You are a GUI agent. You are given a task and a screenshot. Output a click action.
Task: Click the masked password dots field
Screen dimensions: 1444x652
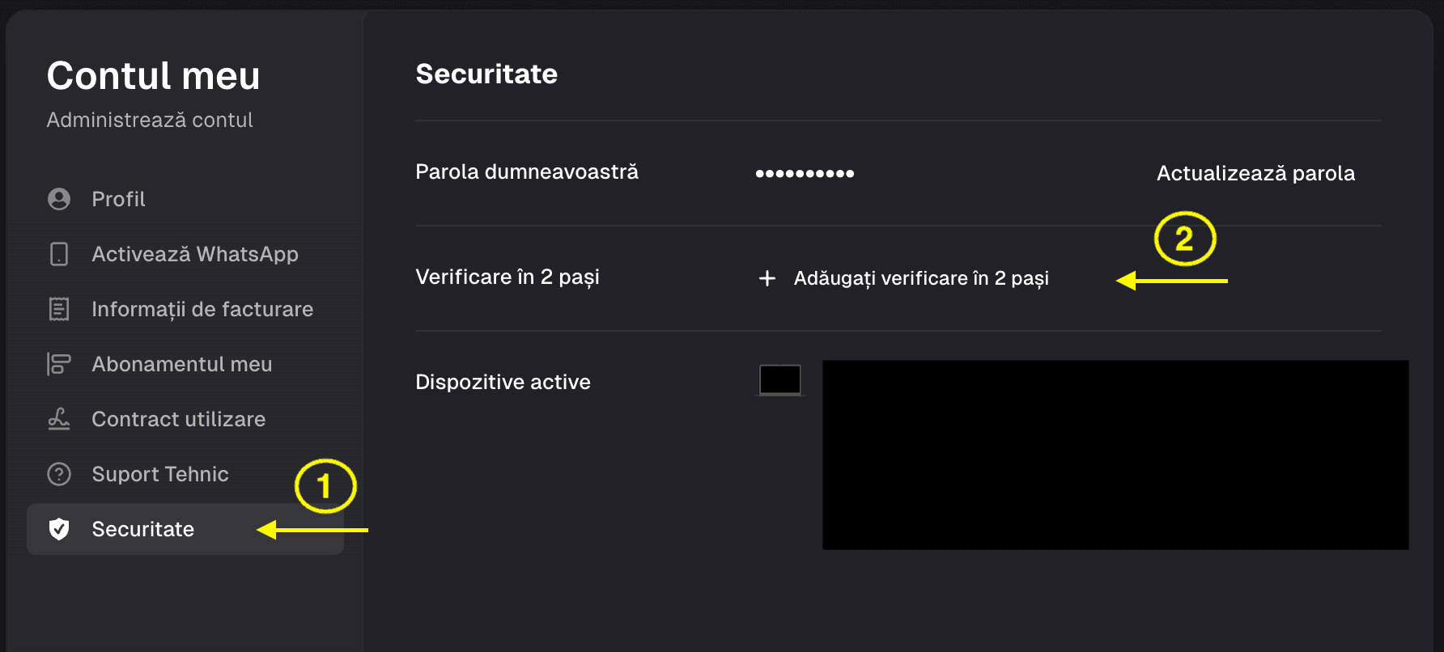[x=805, y=173]
